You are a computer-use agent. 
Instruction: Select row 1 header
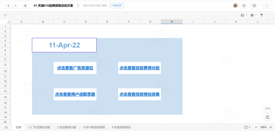coord(5,26)
